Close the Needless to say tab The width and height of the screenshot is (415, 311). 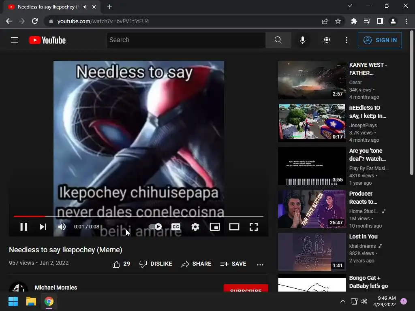94,7
